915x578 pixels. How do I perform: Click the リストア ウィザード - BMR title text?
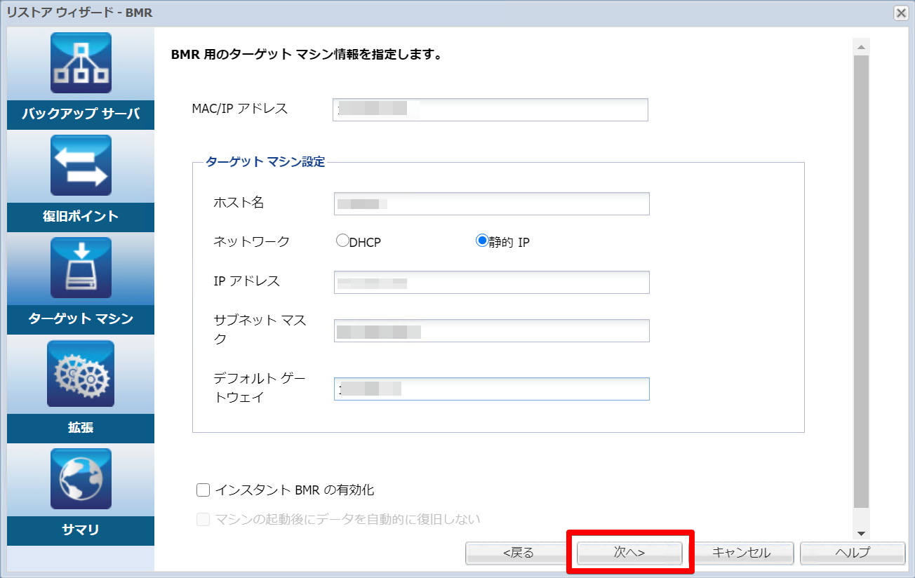[x=79, y=12]
